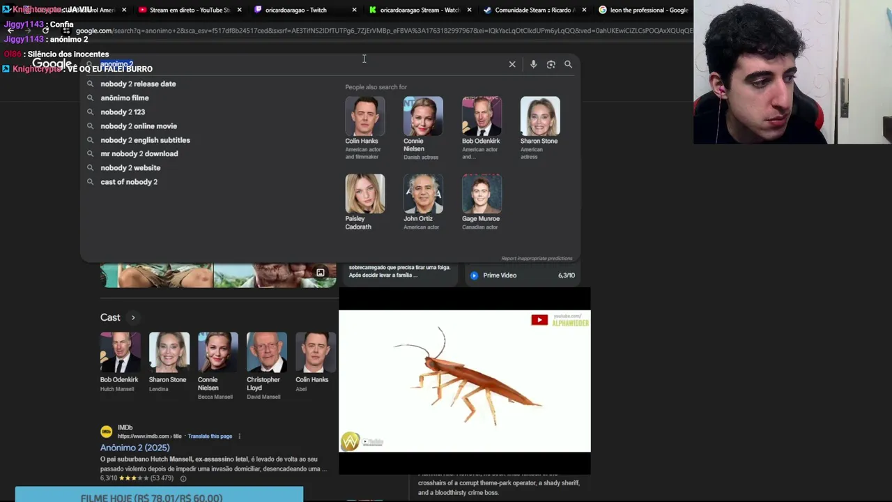Screen dimensions: 892x502
Task: Select suggestion 'nobody 2 english subtitles'
Action: (145, 140)
